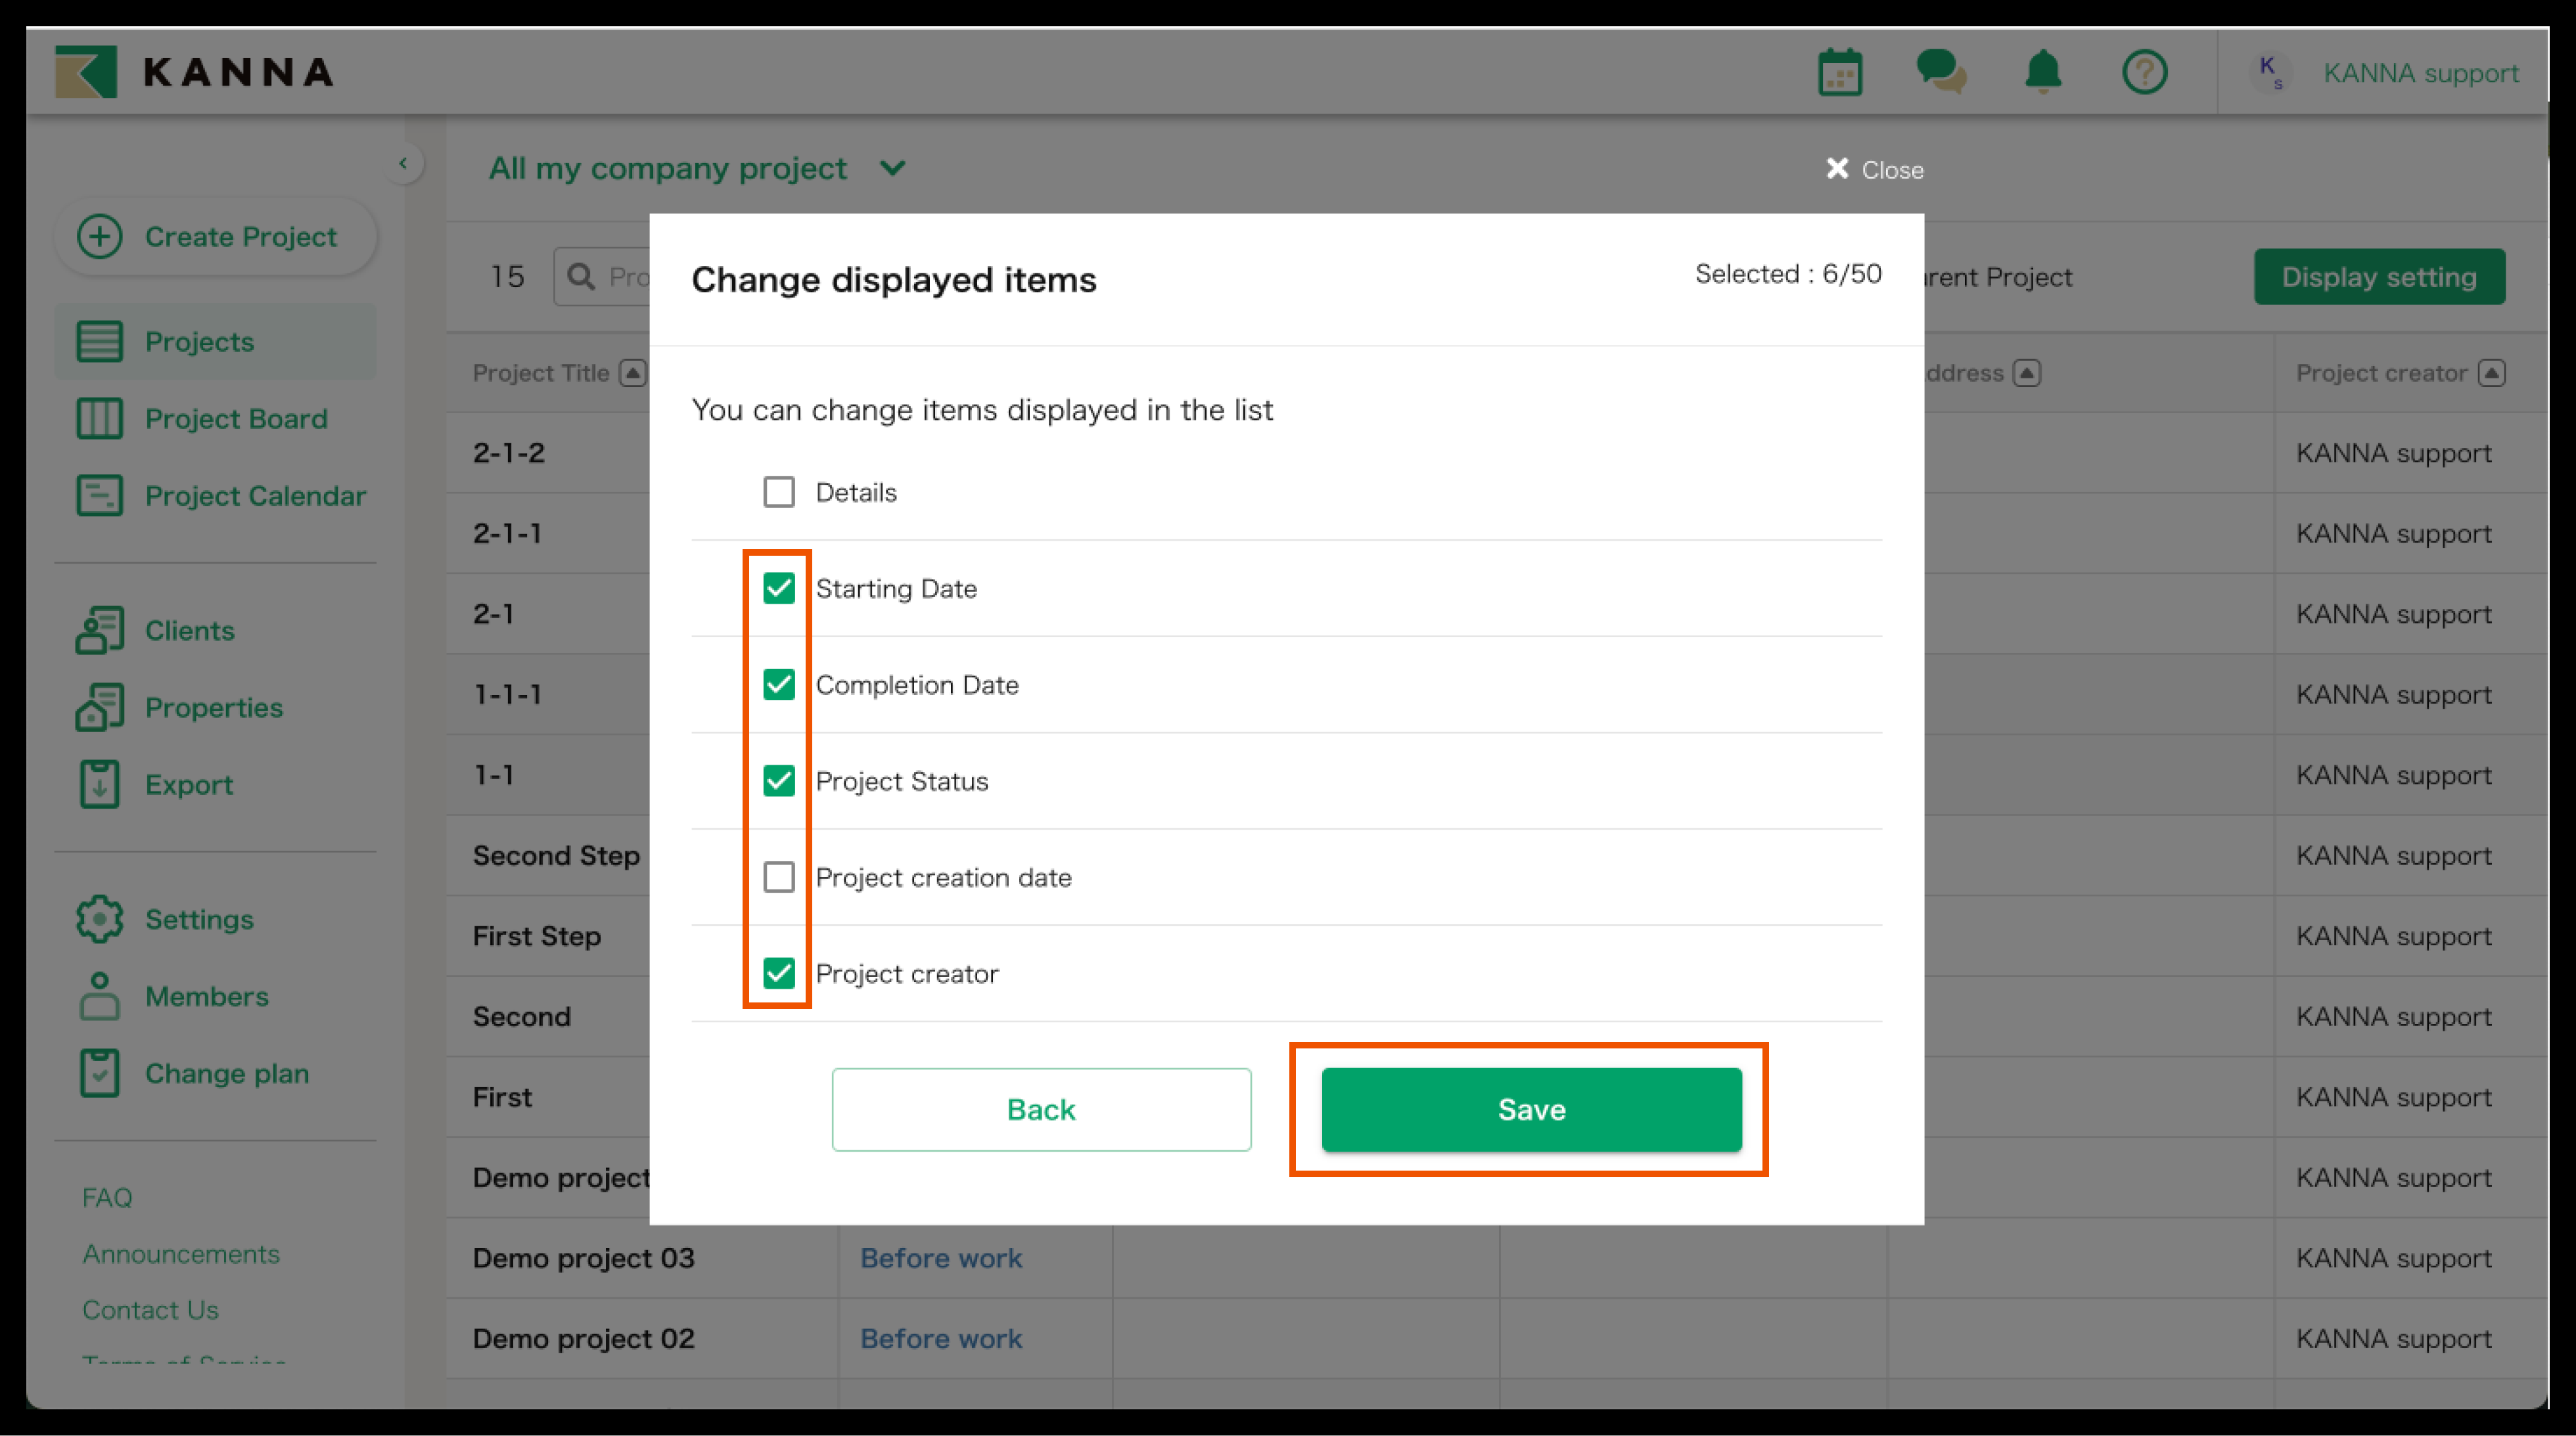Open chat messages icon
Image resolution: width=2576 pixels, height=1436 pixels.
(1940, 73)
